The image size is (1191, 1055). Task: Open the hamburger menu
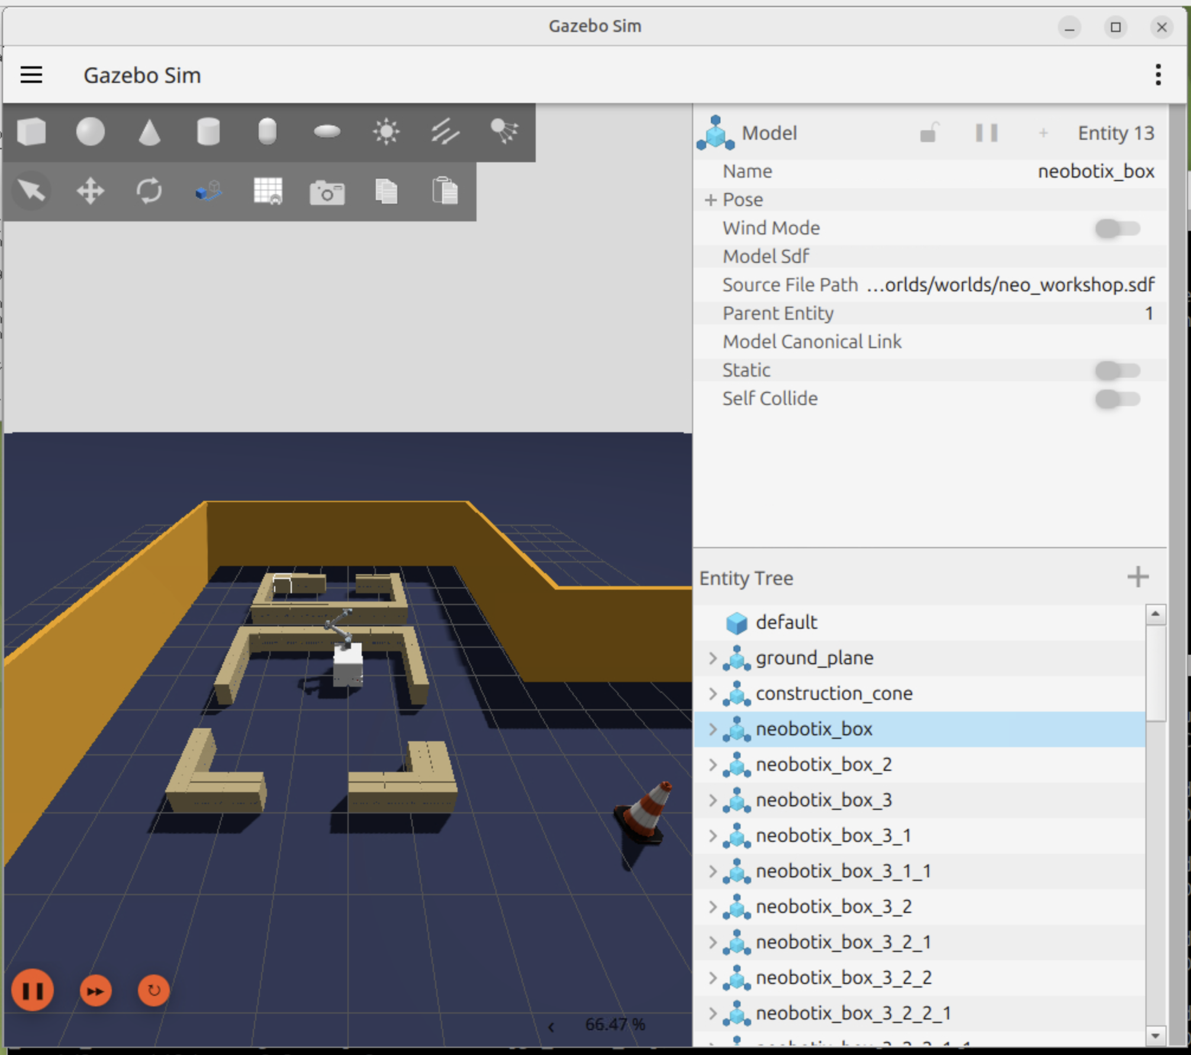pyautogui.click(x=31, y=75)
